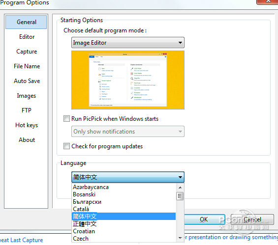This screenshot has width=278, height=245.
Task: Click the language list scroll-up arrow
Action: click(x=180, y=188)
